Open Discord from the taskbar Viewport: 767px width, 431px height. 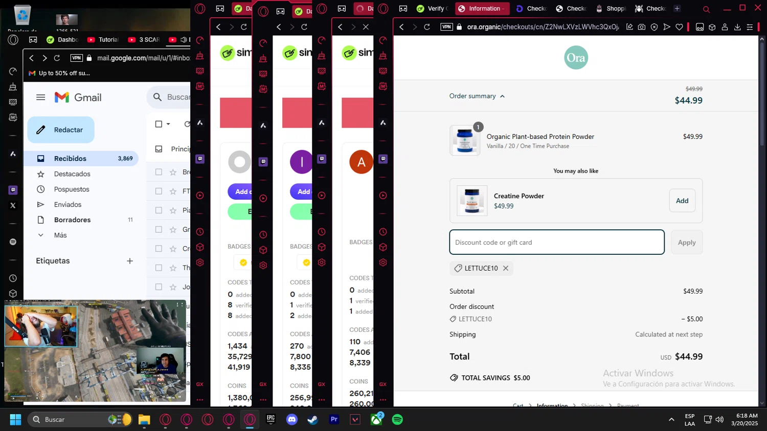point(292,419)
